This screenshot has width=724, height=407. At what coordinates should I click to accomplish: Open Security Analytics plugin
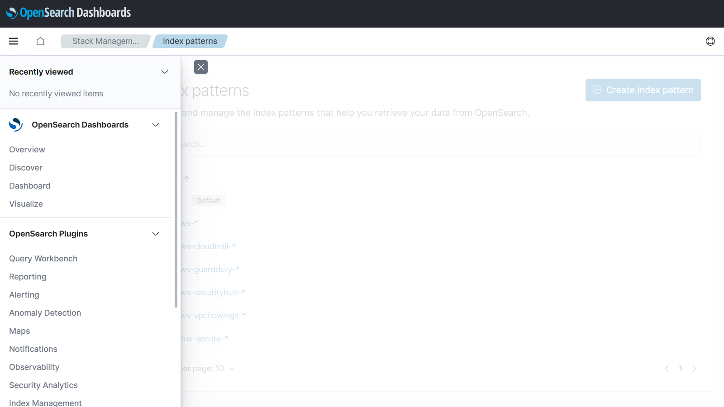coord(43,385)
